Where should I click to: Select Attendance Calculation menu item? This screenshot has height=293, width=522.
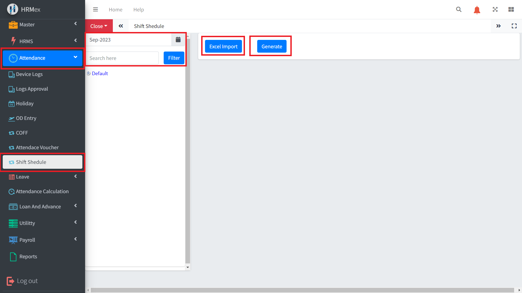click(x=42, y=192)
